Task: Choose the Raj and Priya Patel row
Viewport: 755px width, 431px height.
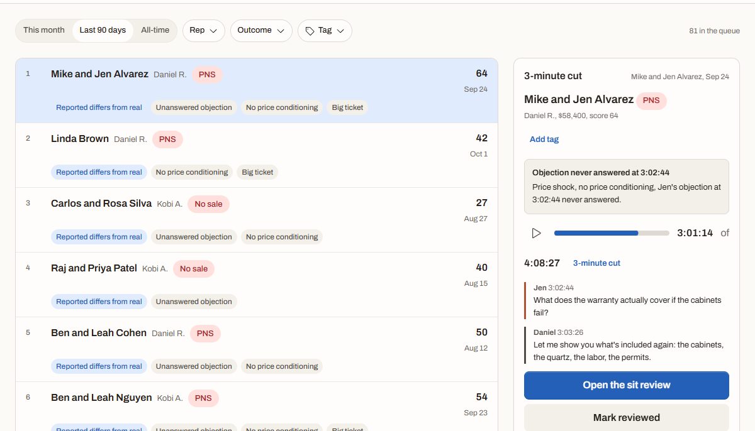Action: coord(257,285)
